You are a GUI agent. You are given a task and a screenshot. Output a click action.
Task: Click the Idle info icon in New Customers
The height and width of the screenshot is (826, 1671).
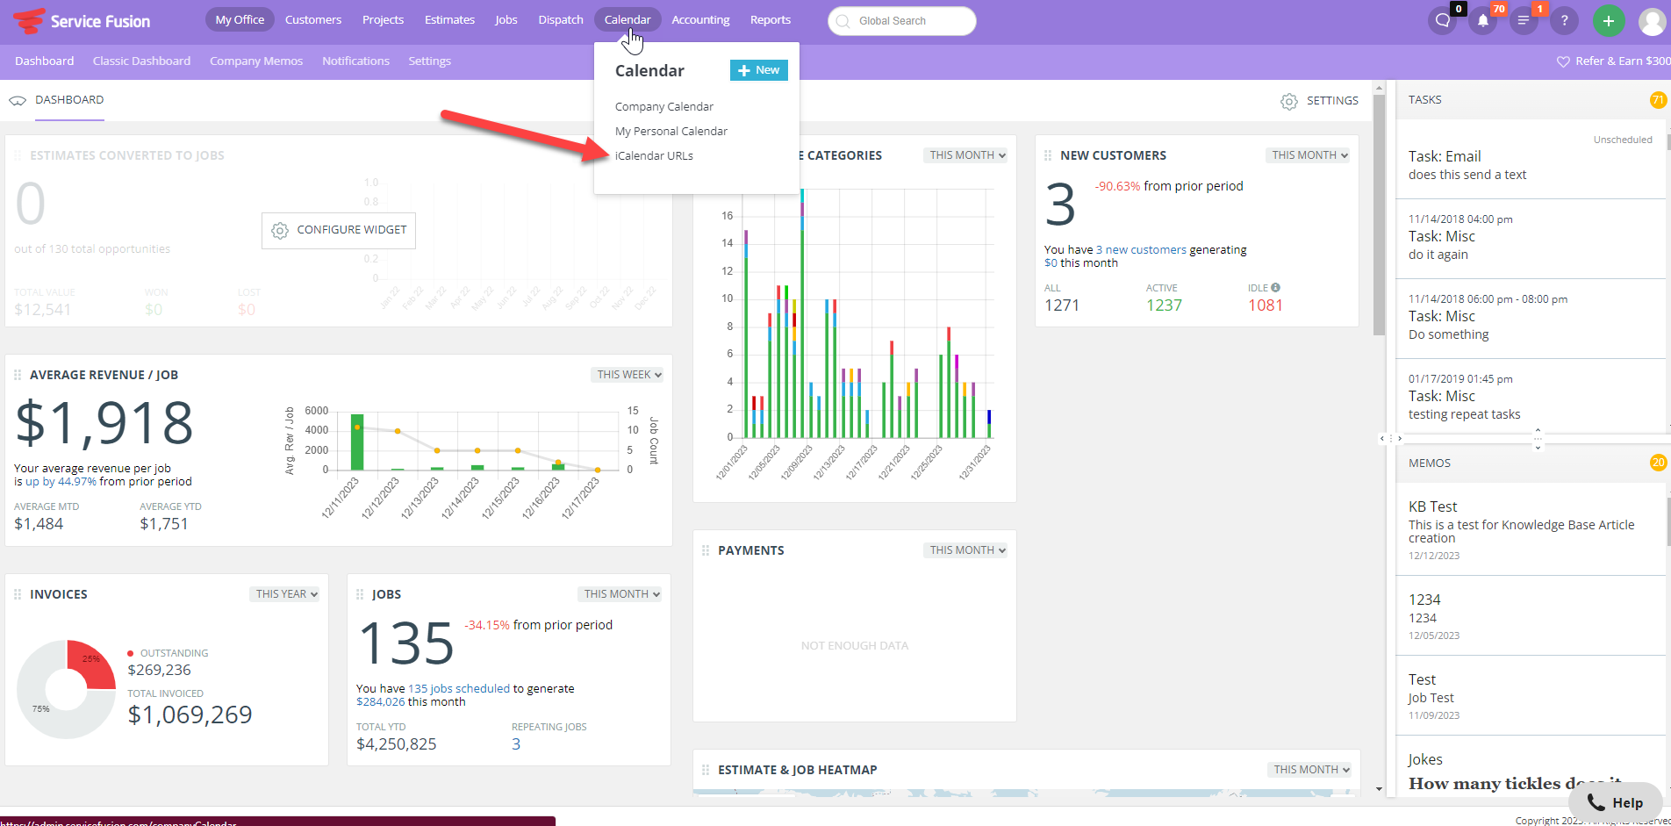tap(1275, 288)
